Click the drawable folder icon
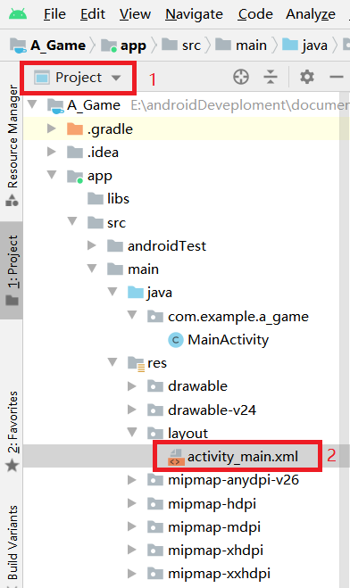This screenshot has height=588, width=350. [x=155, y=385]
